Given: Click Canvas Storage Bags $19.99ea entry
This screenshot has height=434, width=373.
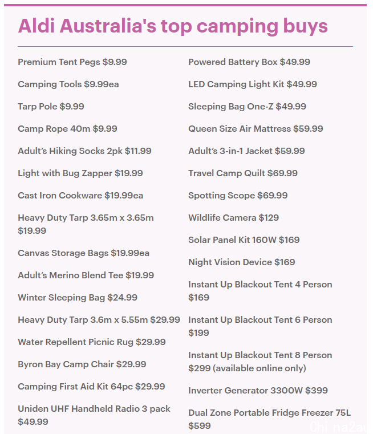Looking at the screenshot, I should coord(84,253).
